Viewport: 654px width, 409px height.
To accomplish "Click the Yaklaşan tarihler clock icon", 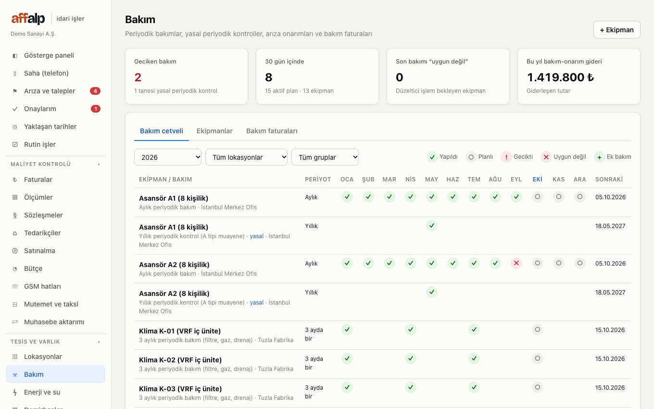I will coord(15,127).
